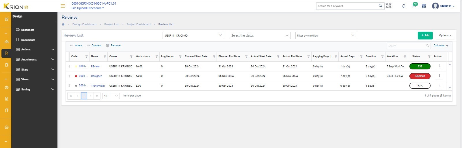This screenshot has width=462, height=148.
Task: Open three-dot action menu for Designer row
Action: tap(439, 76)
